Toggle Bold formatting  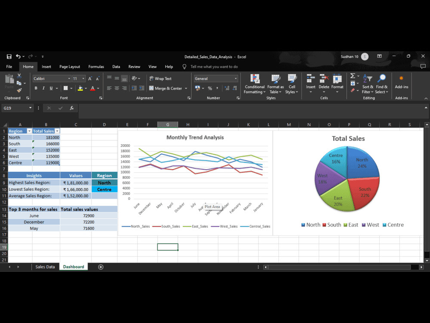pyautogui.click(x=36, y=88)
